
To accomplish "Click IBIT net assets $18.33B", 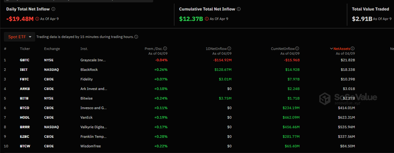I will (347, 70).
